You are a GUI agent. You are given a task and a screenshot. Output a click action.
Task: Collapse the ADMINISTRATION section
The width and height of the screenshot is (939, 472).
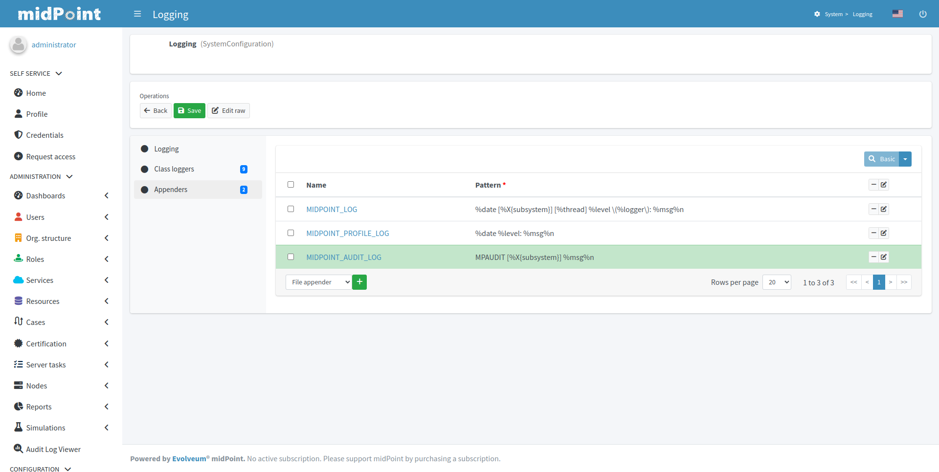[41, 176]
